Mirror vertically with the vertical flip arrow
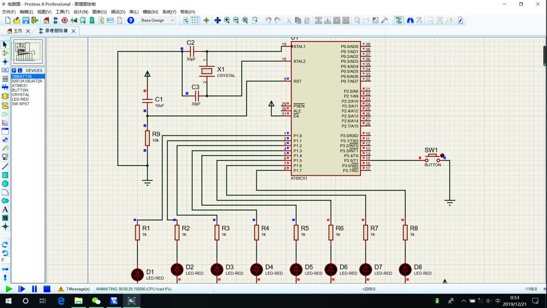This screenshot has width=547, height=308. tap(5, 278)
